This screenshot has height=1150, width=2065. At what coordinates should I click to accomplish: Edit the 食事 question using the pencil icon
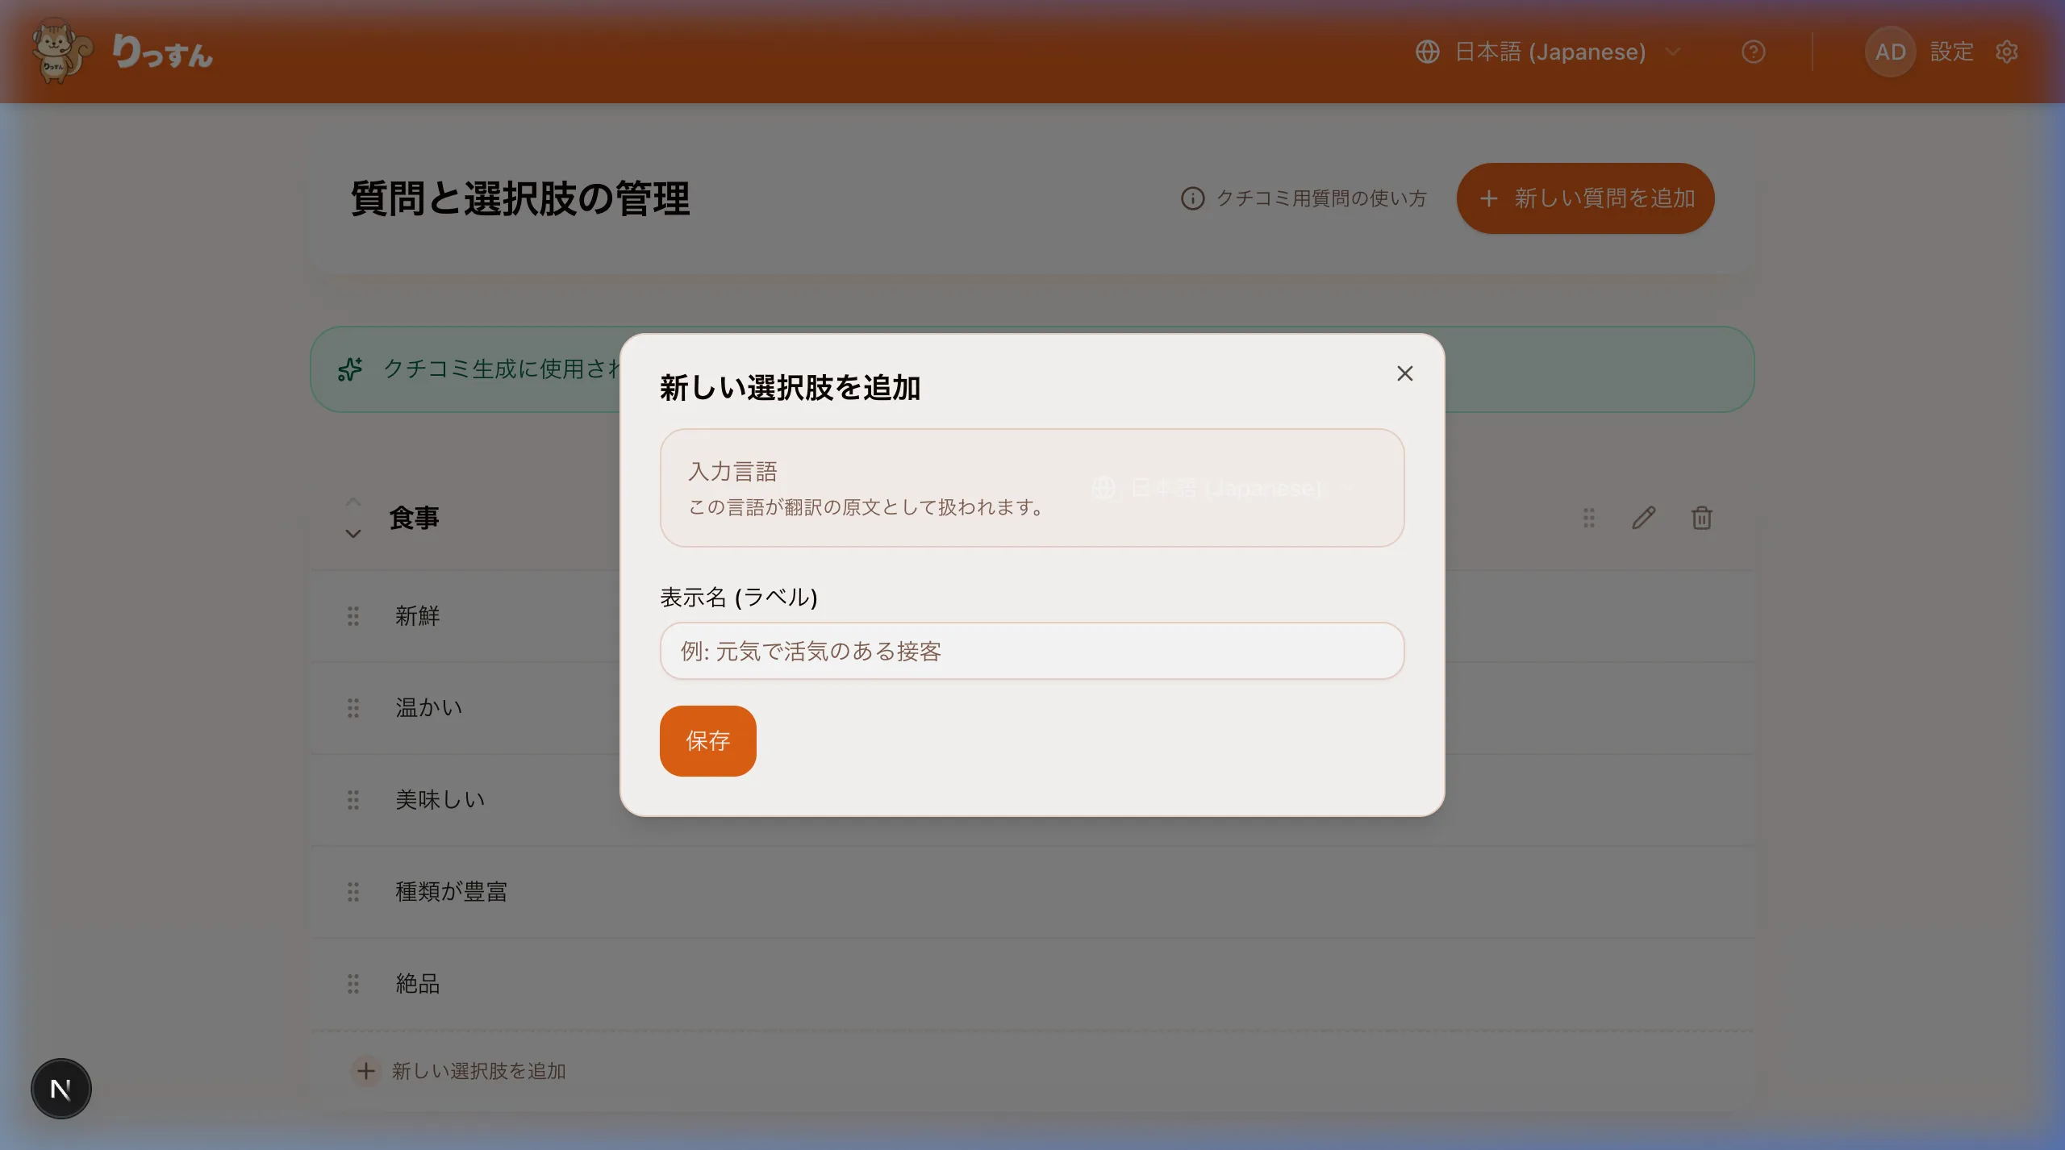pos(1643,518)
